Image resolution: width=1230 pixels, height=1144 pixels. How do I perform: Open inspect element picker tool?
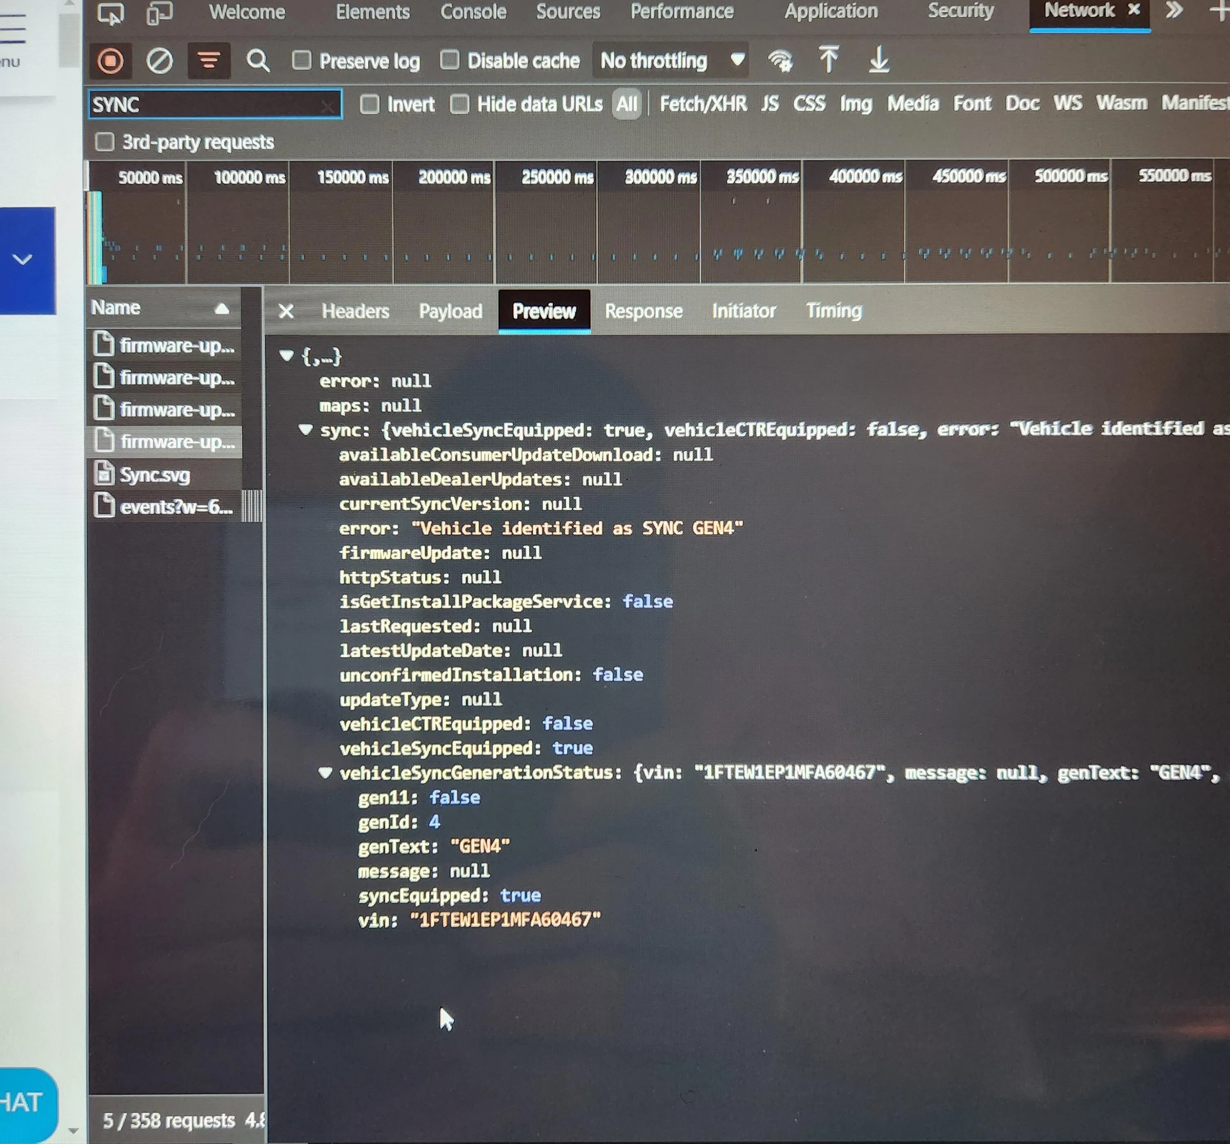pos(111,12)
